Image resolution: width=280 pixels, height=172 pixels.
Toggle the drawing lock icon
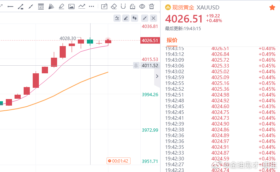click(x=132, y=7)
